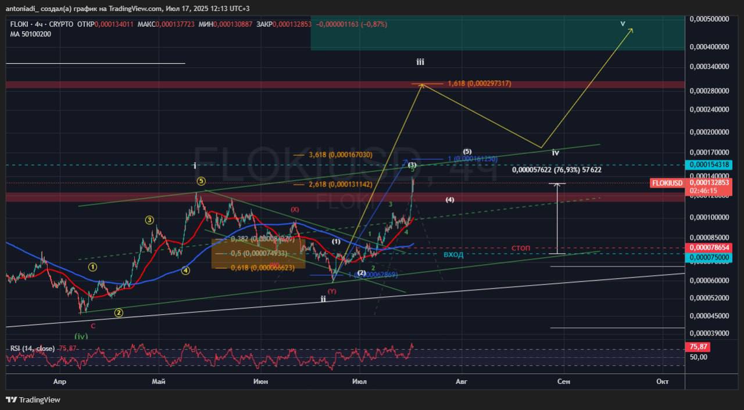This screenshot has width=744, height=410.
Task: Click the yellow circled wave 3 marker
Action: [149, 220]
